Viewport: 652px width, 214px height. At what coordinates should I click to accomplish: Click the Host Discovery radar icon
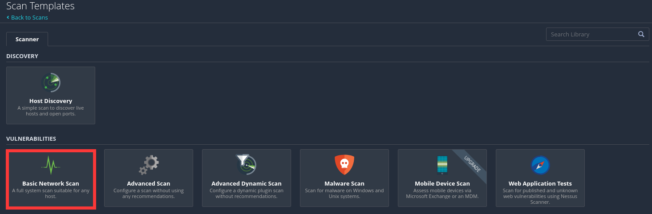(x=51, y=82)
